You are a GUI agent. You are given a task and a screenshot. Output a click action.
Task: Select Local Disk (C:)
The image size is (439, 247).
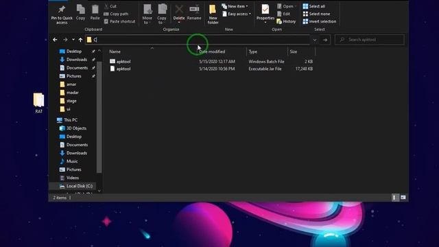[80, 186]
